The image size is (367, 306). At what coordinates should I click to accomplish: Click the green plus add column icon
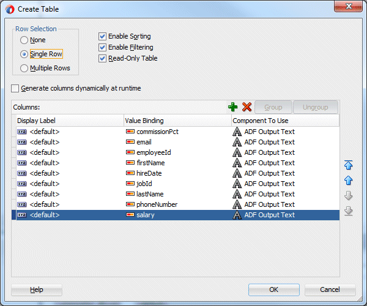pyautogui.click(x=232, y=107)
